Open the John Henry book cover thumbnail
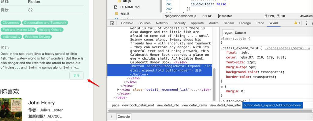Screen dimensions: 313x121 (x=11, y=109)
